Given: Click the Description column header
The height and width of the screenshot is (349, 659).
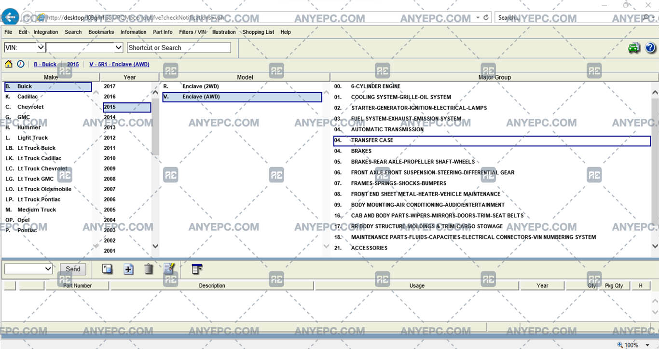Looking at the screenshot, I should (x=212, y=285).
